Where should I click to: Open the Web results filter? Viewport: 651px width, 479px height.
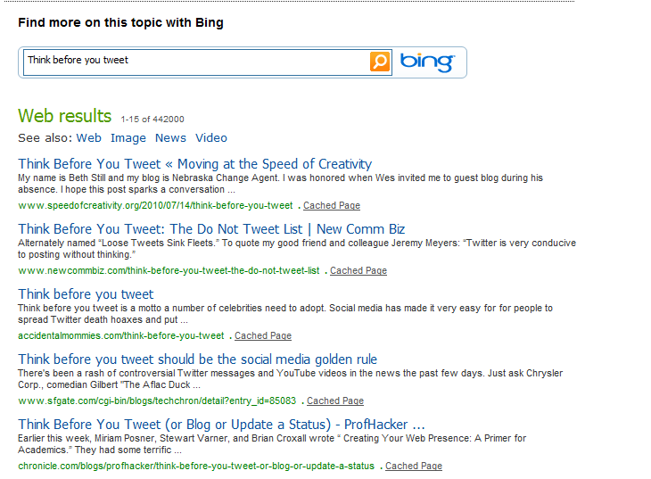pos(89,138)
